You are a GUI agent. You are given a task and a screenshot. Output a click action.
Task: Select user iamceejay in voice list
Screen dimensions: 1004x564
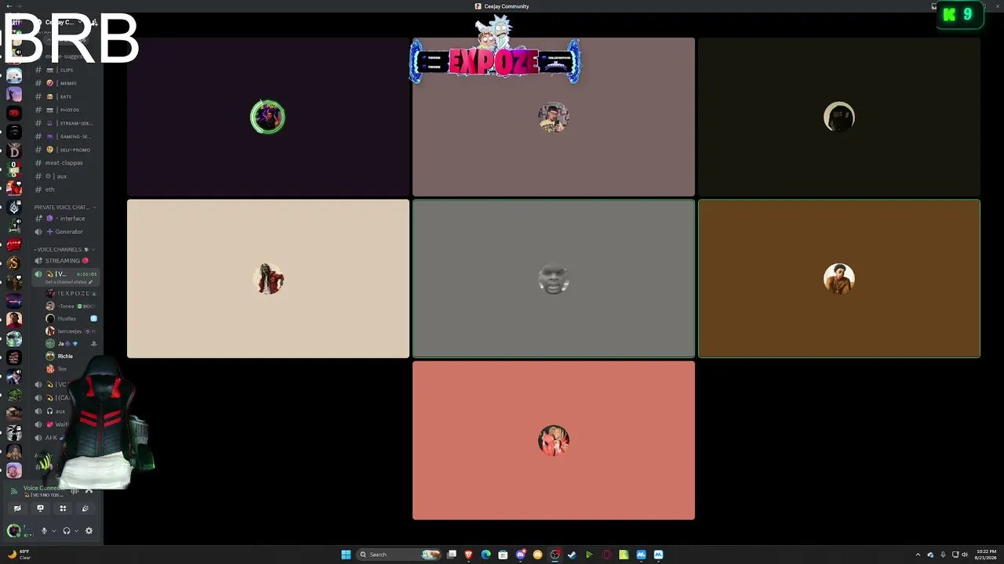pyautogui.click(x=71, y=331)
